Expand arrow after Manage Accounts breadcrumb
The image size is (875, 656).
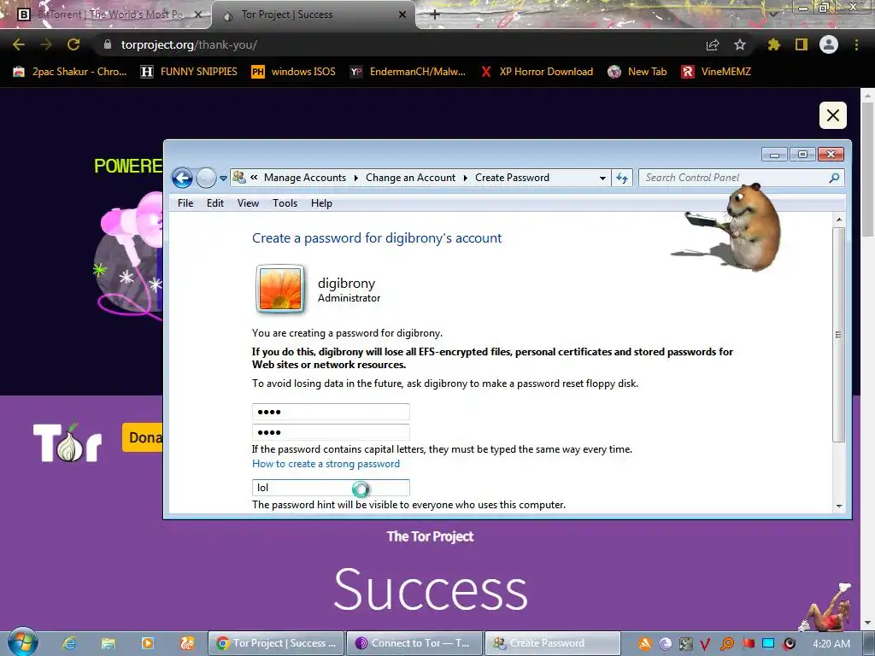356,178
